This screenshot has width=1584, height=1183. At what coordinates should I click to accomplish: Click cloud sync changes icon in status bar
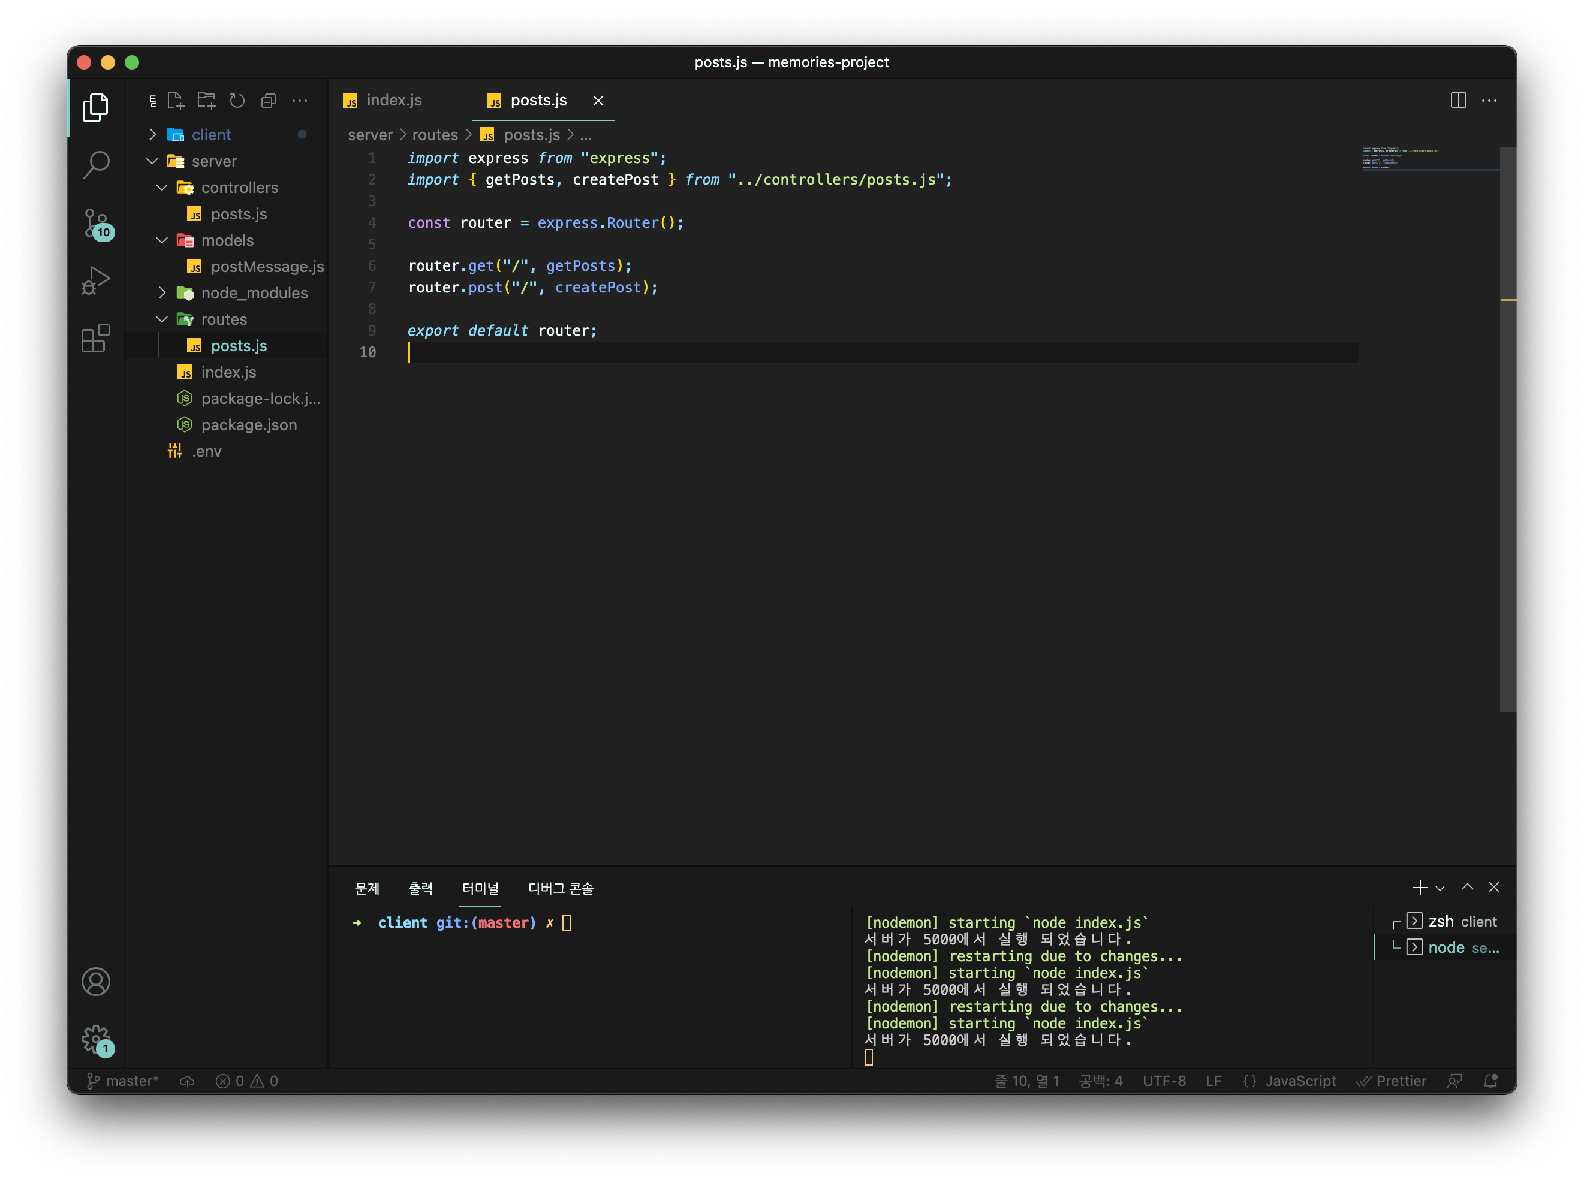pos(187,1081)
